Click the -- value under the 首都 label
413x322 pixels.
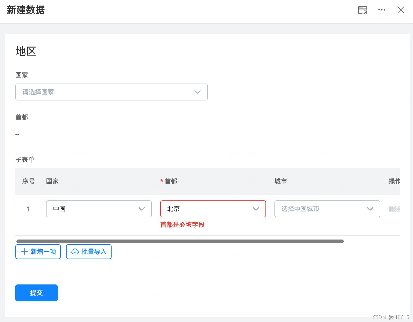point(17,135)
